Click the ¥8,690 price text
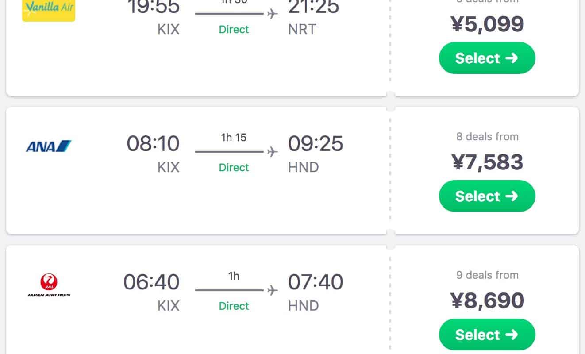The height and width of the screenshot is (354, 585). [487, 300]
